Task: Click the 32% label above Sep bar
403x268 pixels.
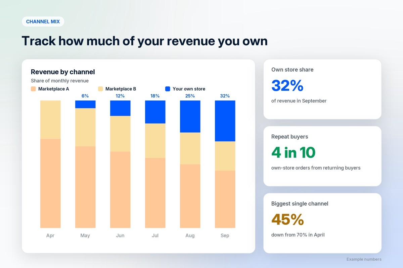Action: click(225, 96)
